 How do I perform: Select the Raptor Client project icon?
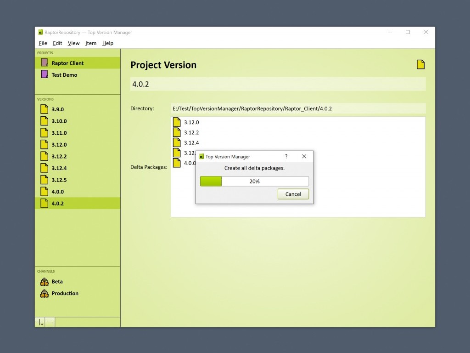click(44, 63)
